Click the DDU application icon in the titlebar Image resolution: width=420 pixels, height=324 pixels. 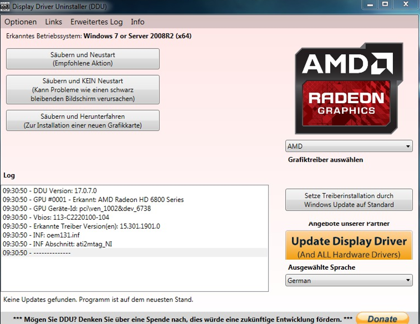pos(6,6)
